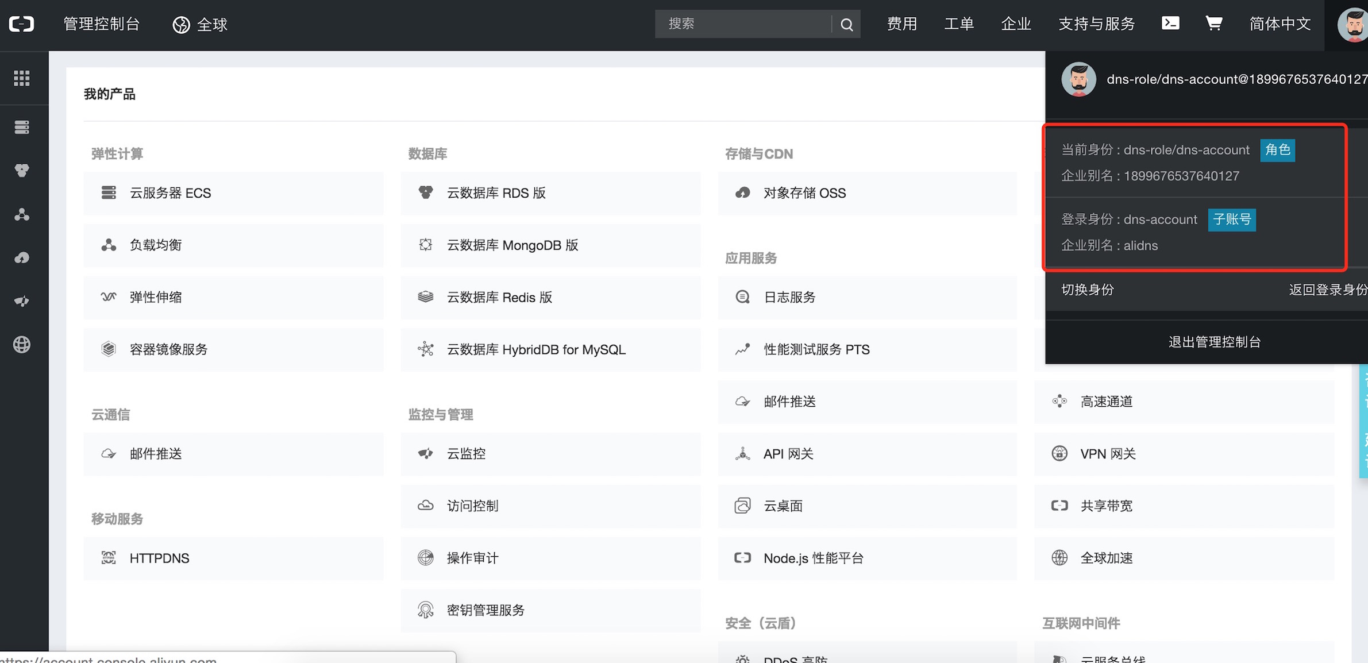Click the 子账号 badge in account panel

tap(1232, 219)
